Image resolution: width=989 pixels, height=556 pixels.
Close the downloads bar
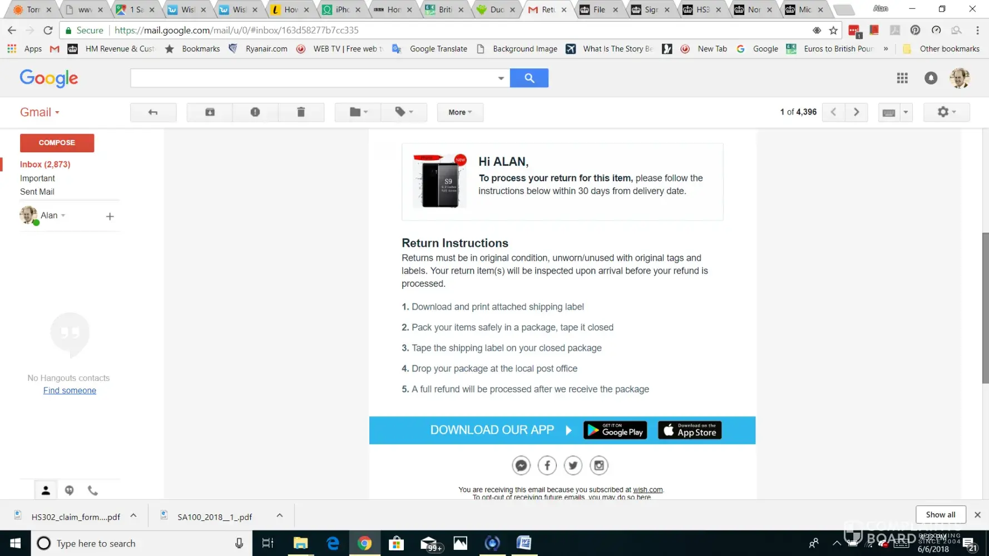[x=977, y=515]
